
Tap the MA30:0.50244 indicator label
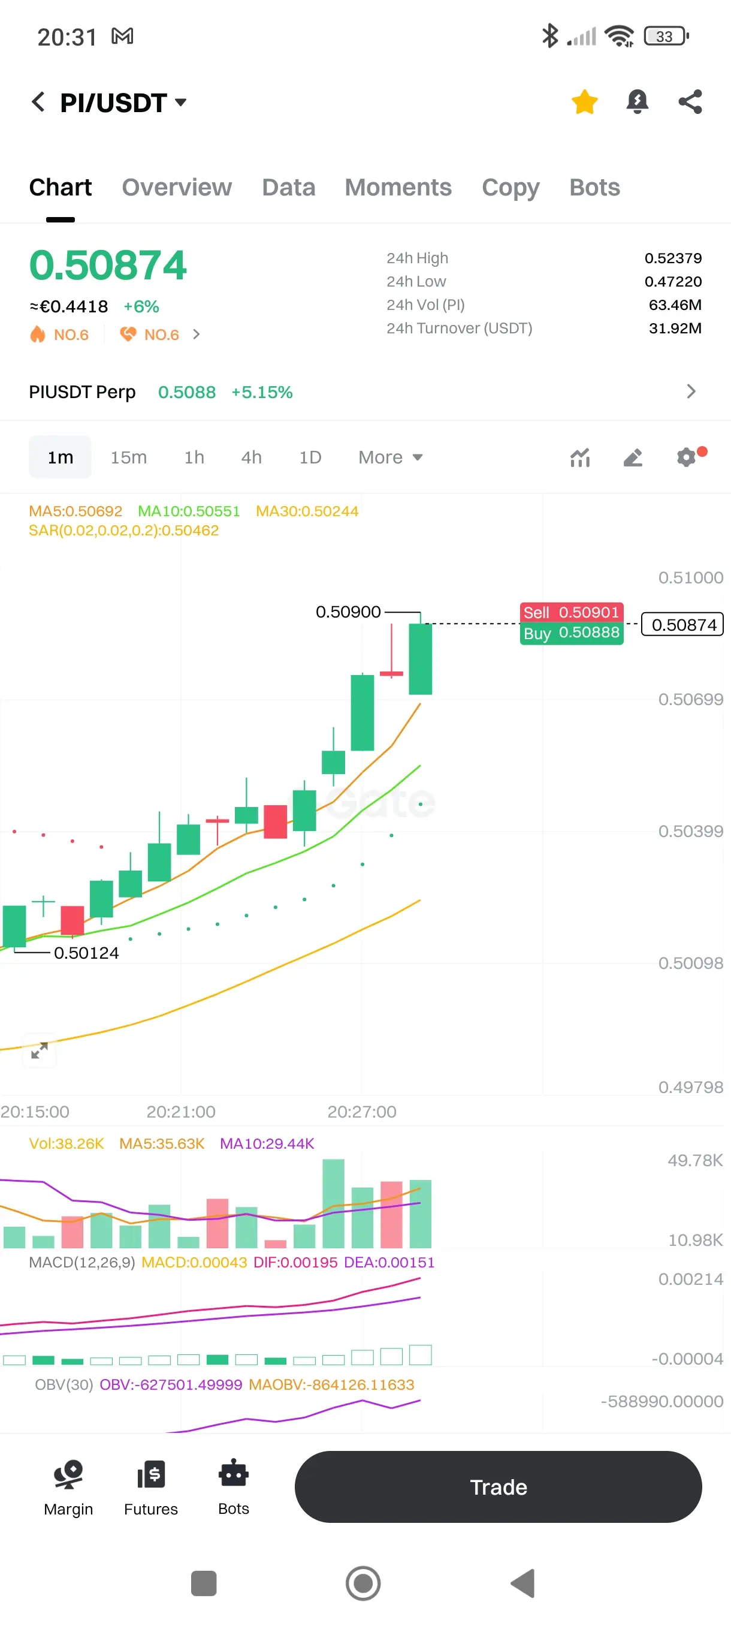(x=307, y=511)
